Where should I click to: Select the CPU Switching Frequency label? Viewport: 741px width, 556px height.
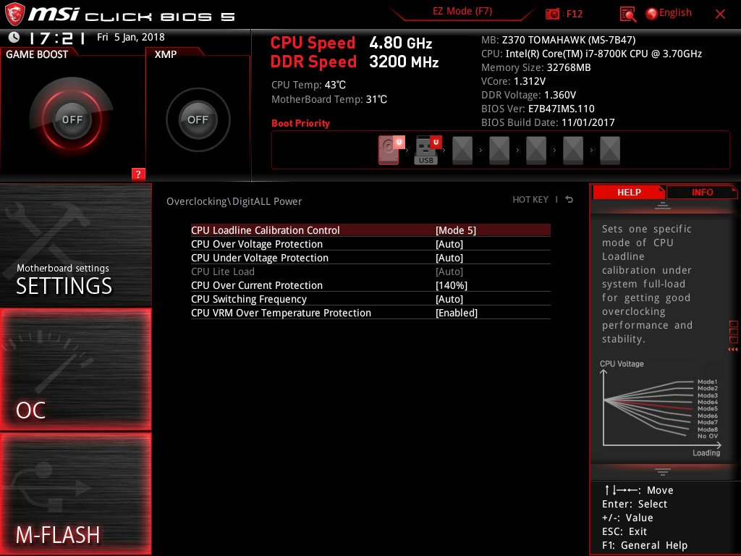point(249,299)
